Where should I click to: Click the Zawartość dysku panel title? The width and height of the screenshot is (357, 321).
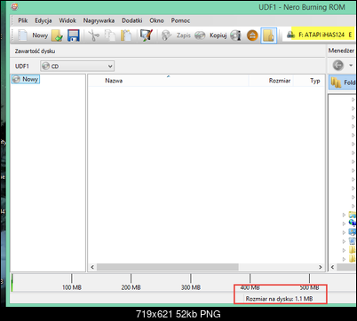coord(35,51)
